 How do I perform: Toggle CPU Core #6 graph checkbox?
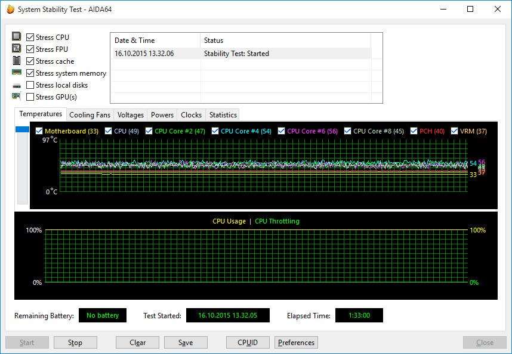[x=281, y=131]
